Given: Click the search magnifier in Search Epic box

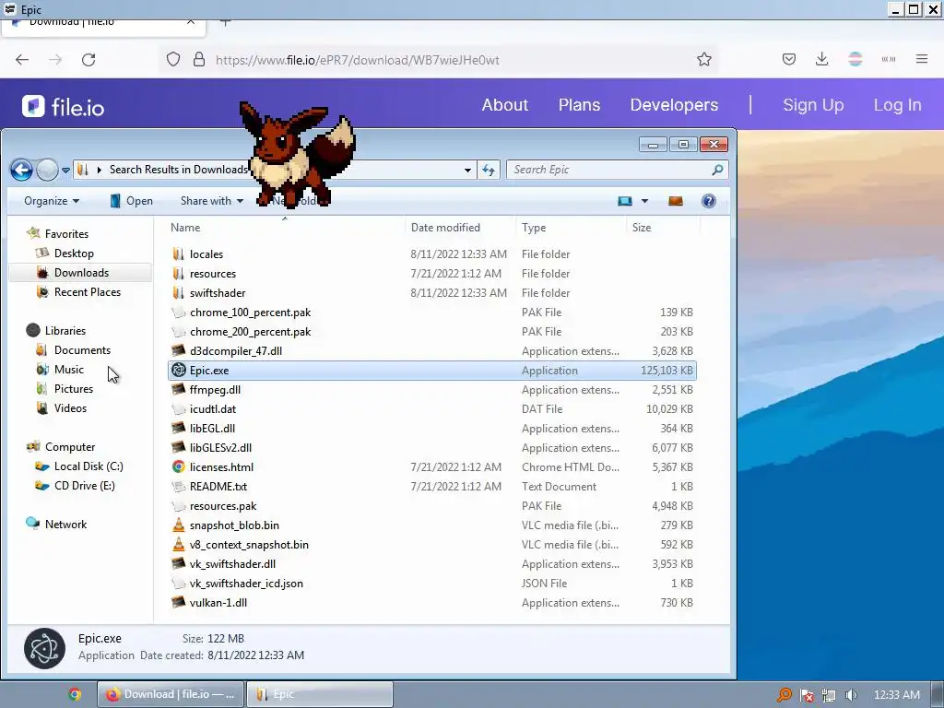Looking at the screenshot, I should (x=717, y=171).
